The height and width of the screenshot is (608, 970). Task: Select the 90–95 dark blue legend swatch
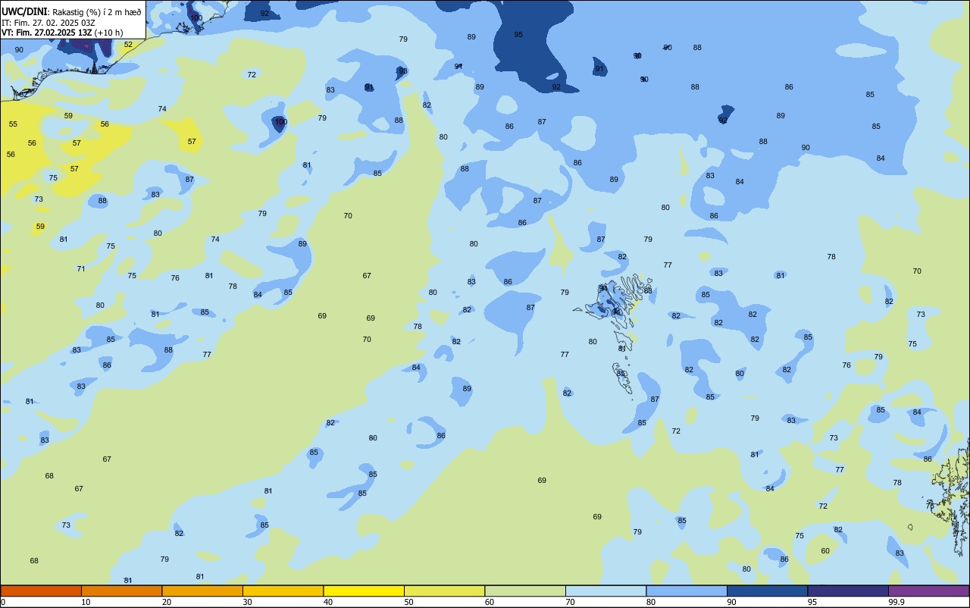(x=767, y=591)
